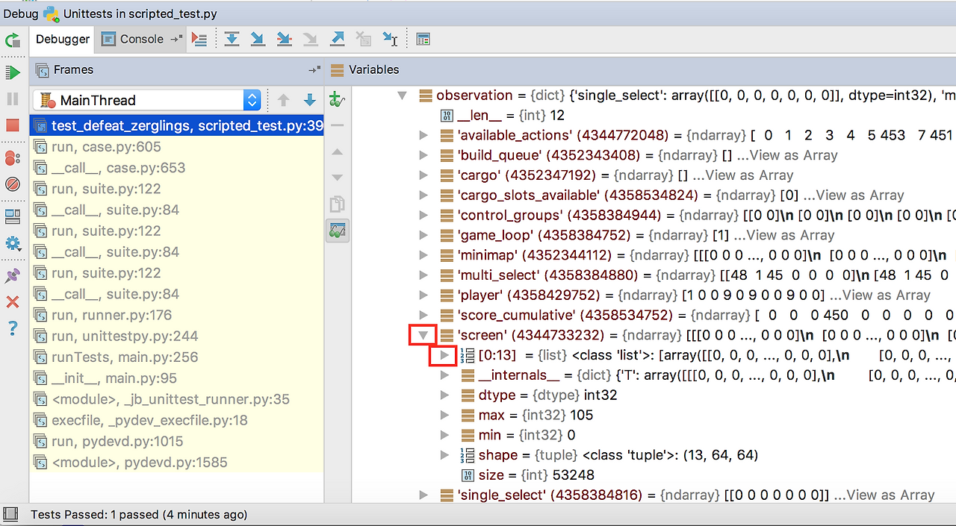
Task: Toggle mute breakpoints icon
Action: 13,184
